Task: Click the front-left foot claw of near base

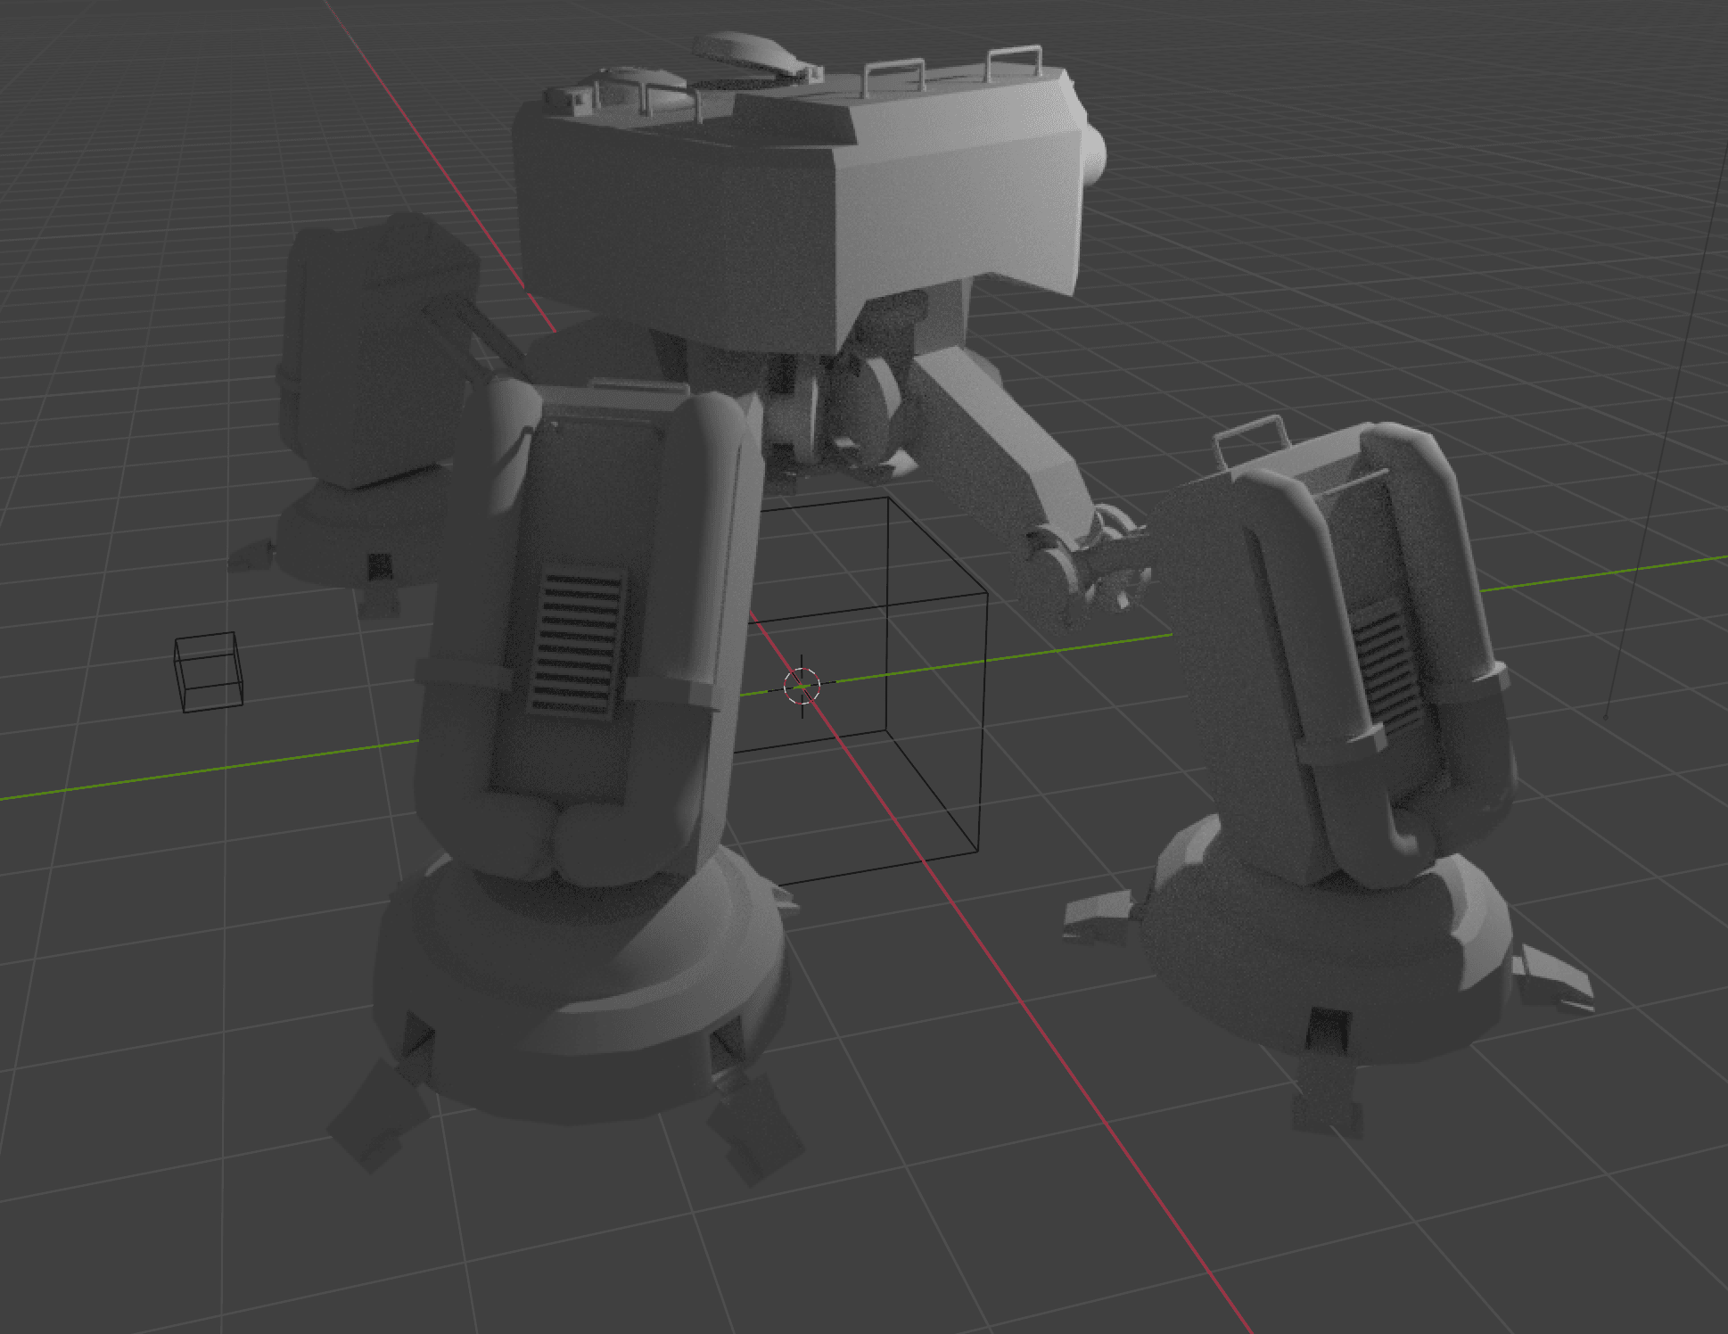Action: tap(374, 1115)
